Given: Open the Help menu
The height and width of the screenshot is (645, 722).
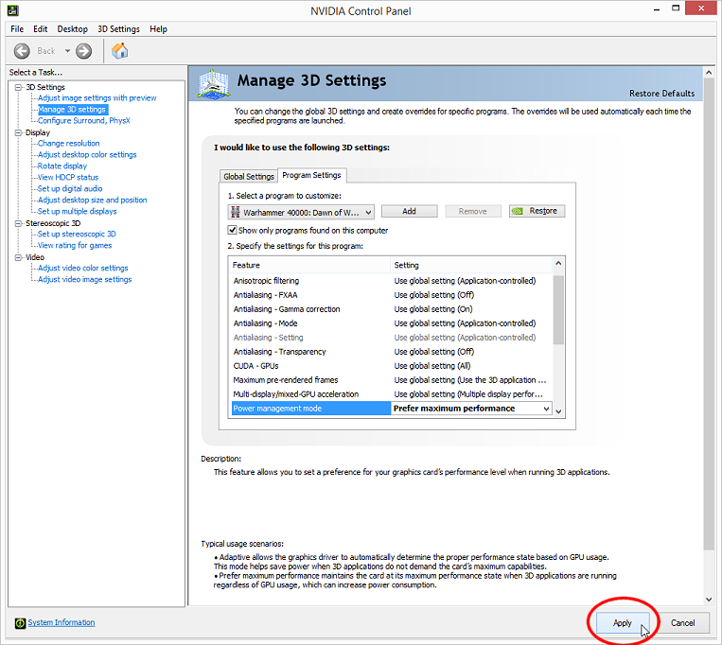Looking at the screenshot, I should click(158, 29).
